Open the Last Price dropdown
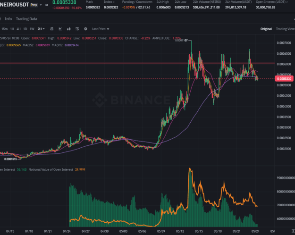The image size is (295, 235). pyautogui.click(x=100, y=29)
